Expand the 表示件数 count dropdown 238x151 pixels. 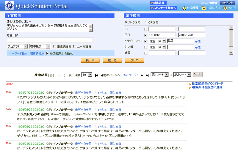click(87, 75)
